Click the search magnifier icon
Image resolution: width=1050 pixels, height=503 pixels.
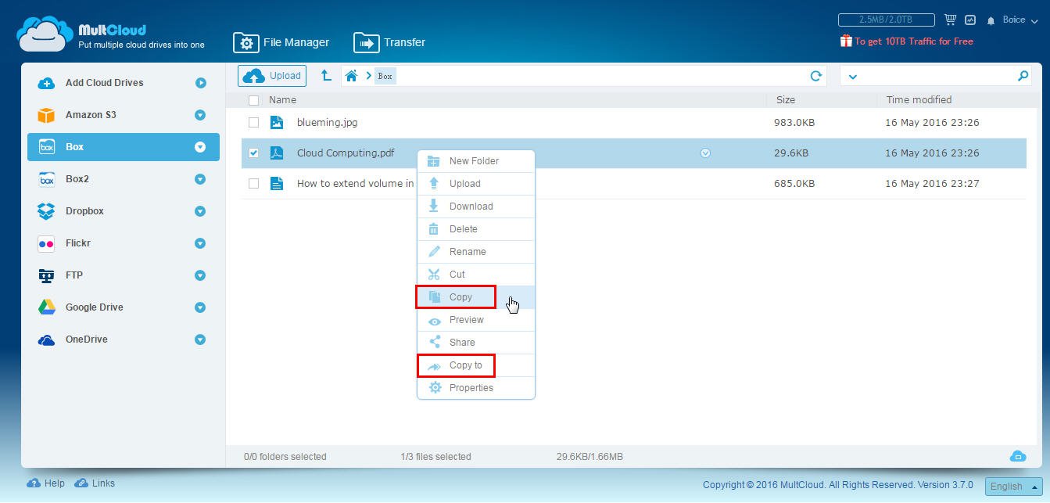(1023, 76)
